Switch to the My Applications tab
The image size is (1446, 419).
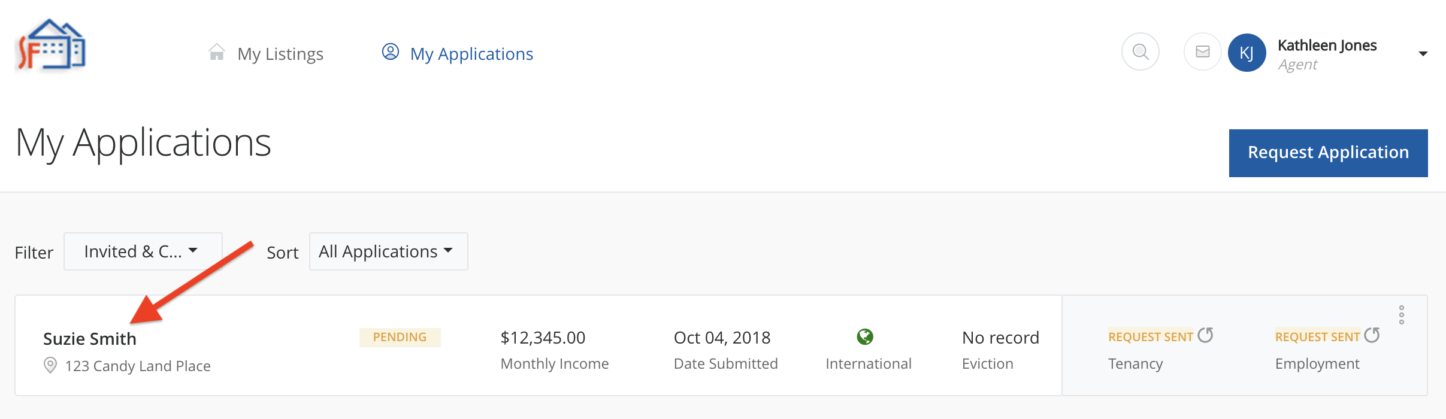tap(471, 54)
